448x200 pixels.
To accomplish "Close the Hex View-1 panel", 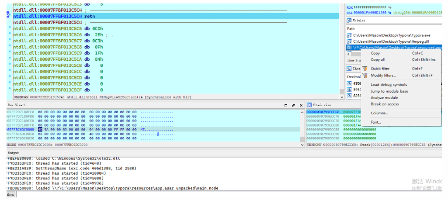I will point(301,105).
